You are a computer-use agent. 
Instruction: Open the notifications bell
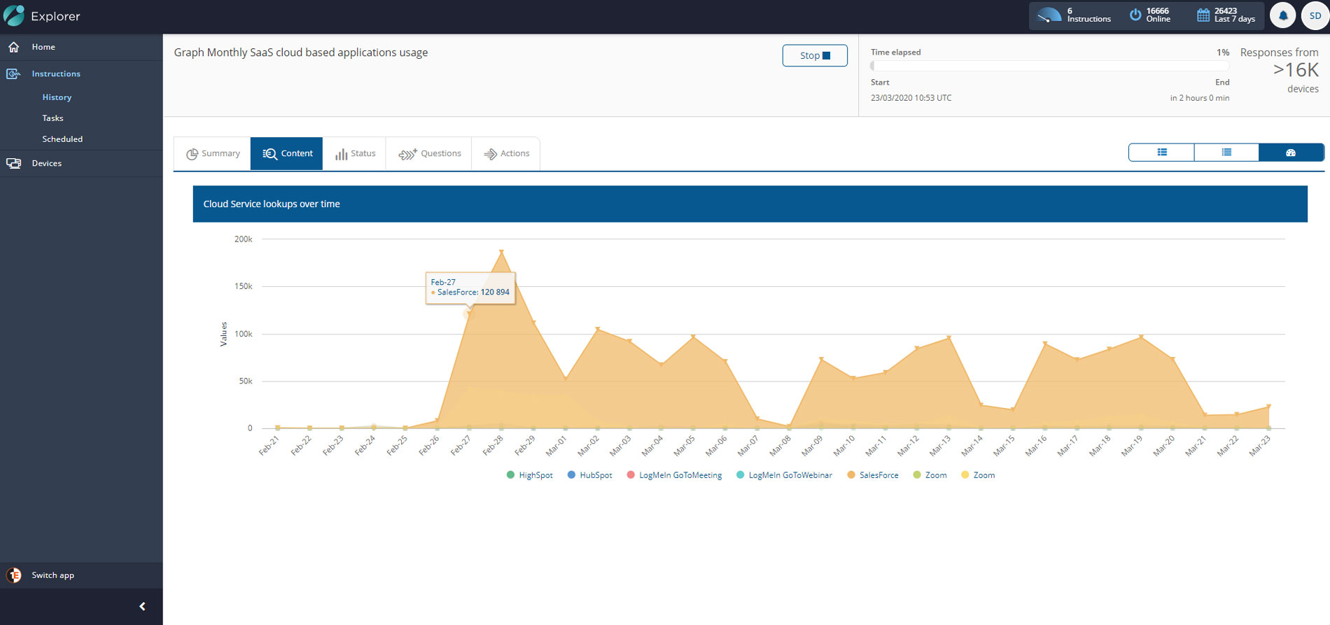point(1282,15)
